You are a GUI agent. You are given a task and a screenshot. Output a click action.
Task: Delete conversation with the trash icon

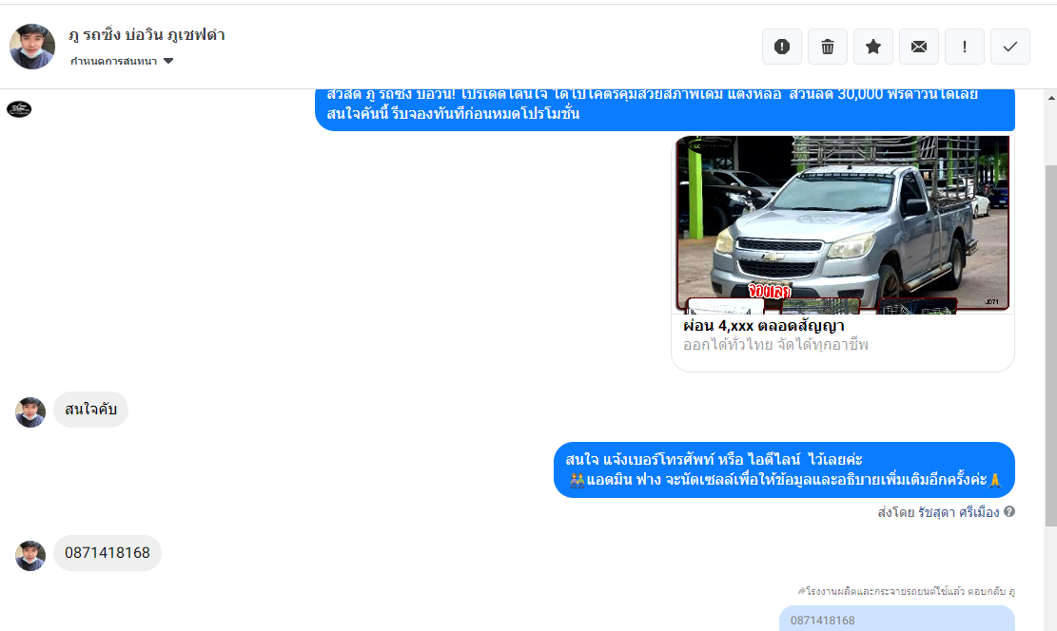[x=828, y=47]
